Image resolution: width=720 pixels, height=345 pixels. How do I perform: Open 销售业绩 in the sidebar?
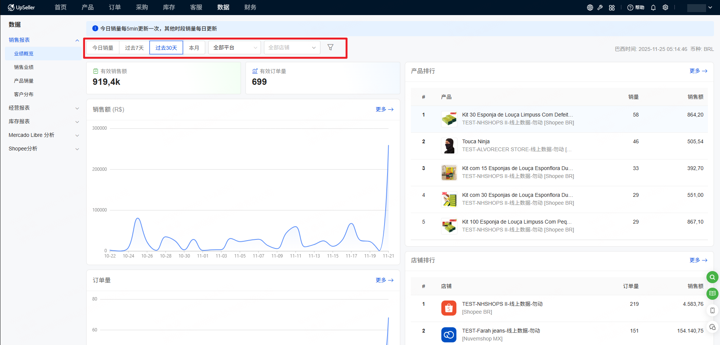(24, 67)
